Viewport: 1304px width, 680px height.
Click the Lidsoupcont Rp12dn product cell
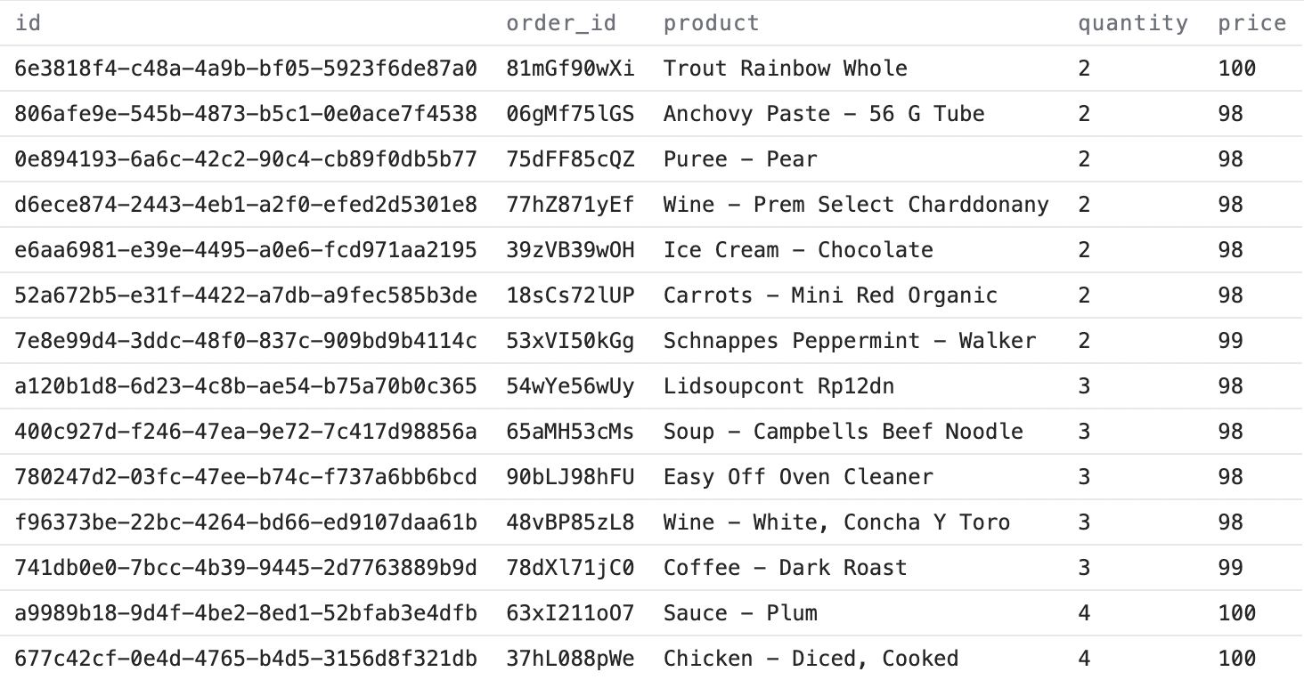pyautogui.click(x=778, y=386)
